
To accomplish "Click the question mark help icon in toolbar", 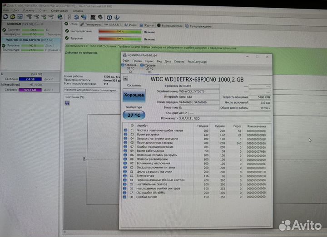I will click(x=109, y=17).
